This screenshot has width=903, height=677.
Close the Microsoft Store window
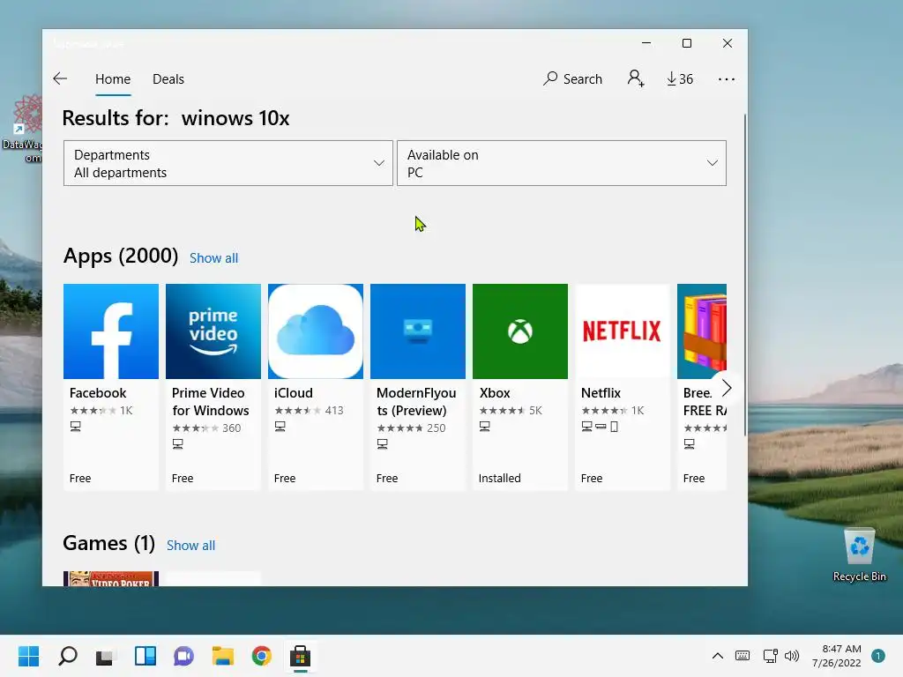coord(728,43)
